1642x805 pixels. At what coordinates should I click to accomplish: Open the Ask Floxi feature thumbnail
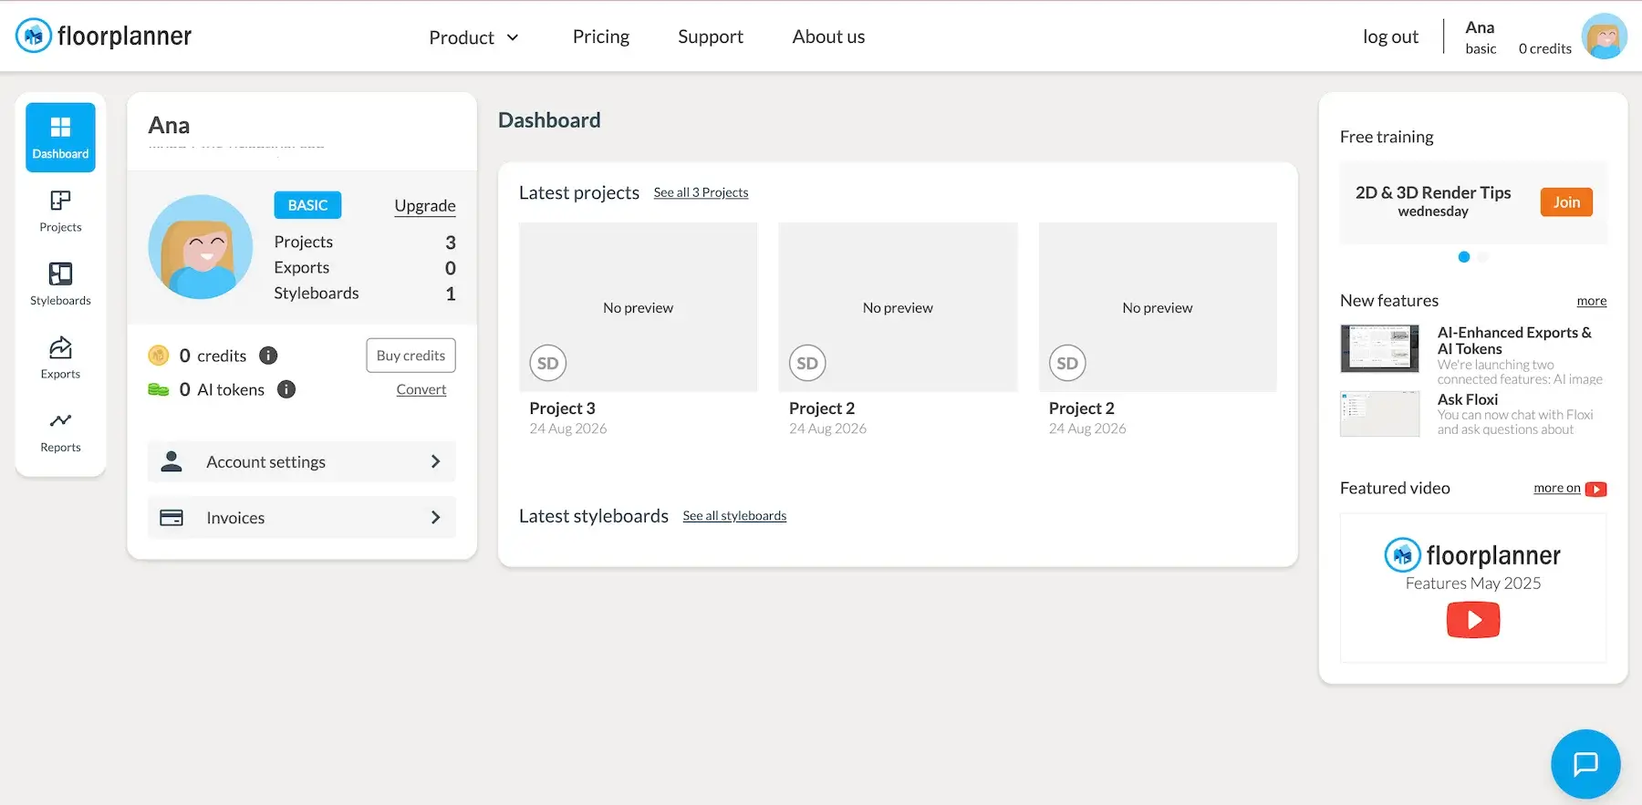pyautogui.click(x=1379, y=414)
